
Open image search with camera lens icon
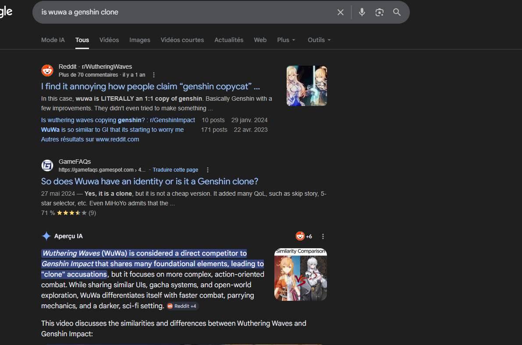379,12
